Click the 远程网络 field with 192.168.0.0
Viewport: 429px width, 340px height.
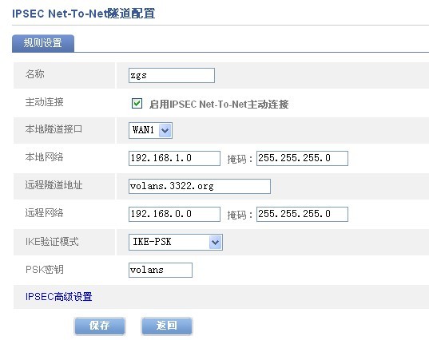(174, 214)
